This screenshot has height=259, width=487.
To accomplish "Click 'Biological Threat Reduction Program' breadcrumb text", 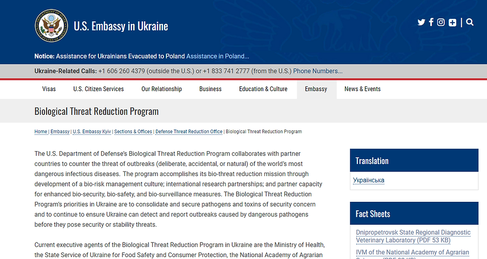I will pyautogui.click(x=264, y=132).
